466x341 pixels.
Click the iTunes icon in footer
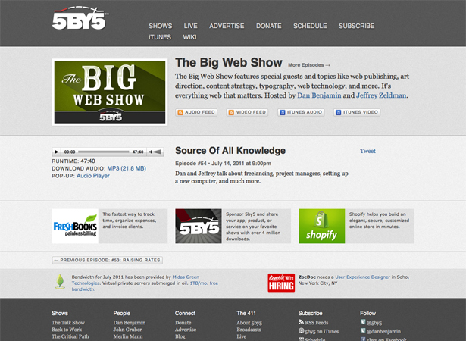pos(301,330)
